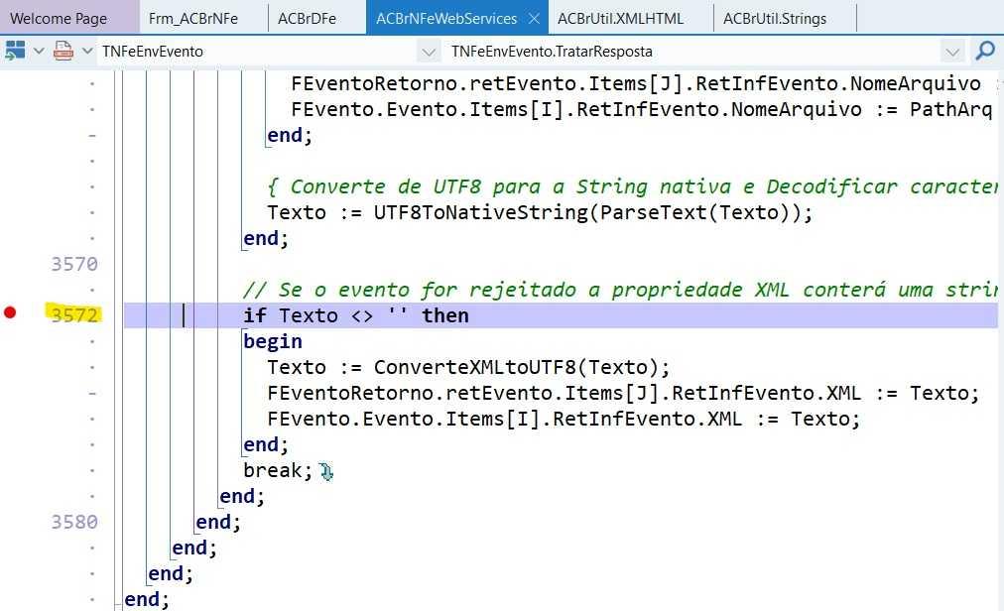Click the 'NomeArquivo := PathArq' line
Viewport: 1004px width, 611px height.
coord(641,109)
